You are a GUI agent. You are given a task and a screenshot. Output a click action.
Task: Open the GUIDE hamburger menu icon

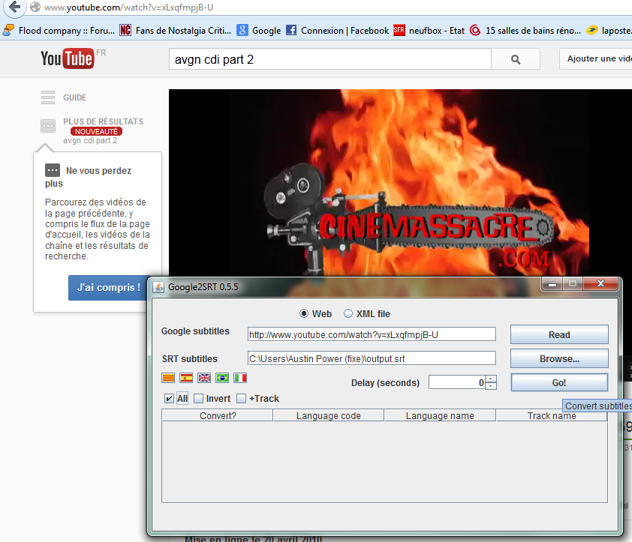click(48, 97)
